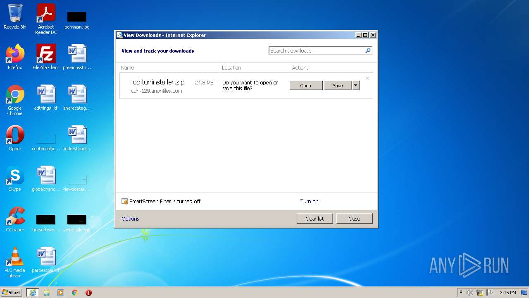Image resolution: width=529 pixels, height=298 pixels.
Task: Click SmartScreen warning shield icon
Action: coord(125,202)
